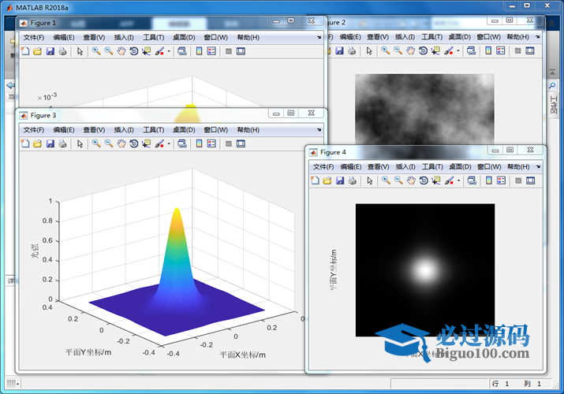The width and height of the screenshot is (564, 394).
Task: Open 帮助(H) menu in Figure 3
Action: (248, 130)
